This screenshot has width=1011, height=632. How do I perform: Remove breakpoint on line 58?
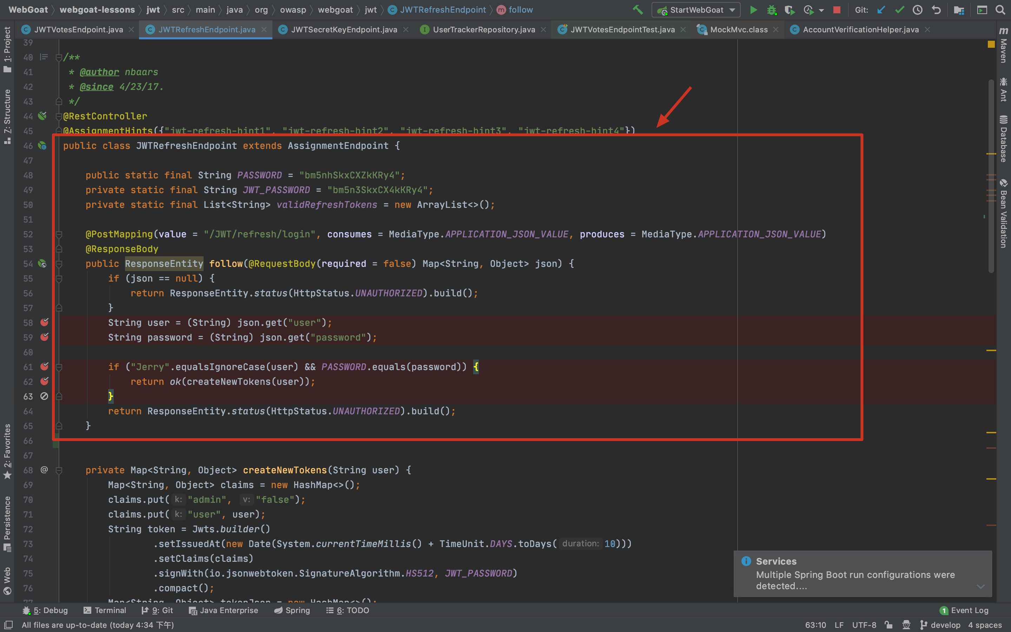44,322
